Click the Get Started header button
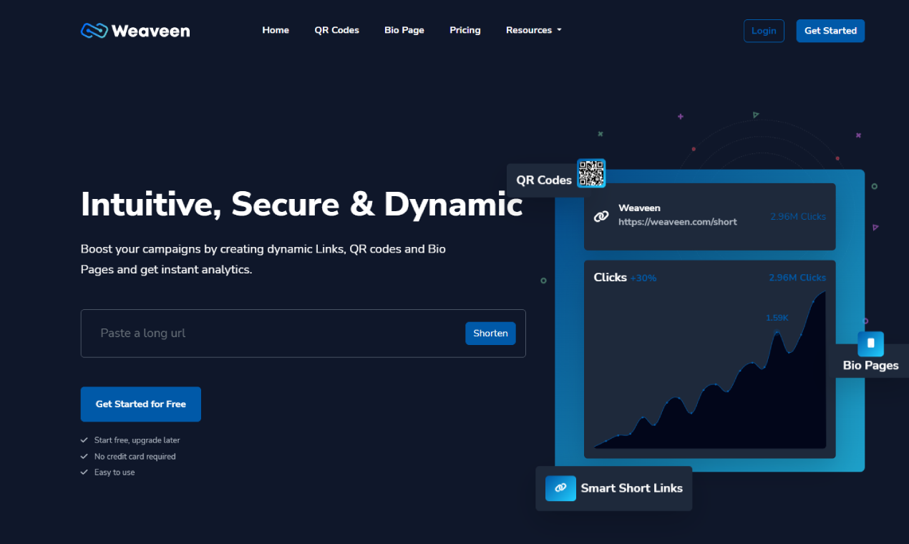909x544 pixels. tap(830, 31)
